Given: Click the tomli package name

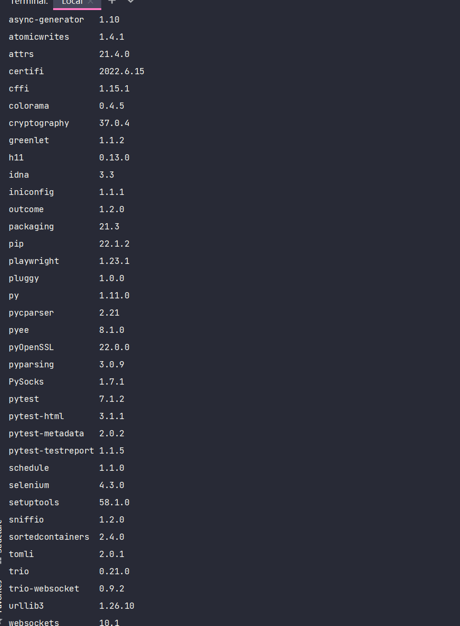Looking at the screenshot, I should pyautogui.click(x=21, y=554).
